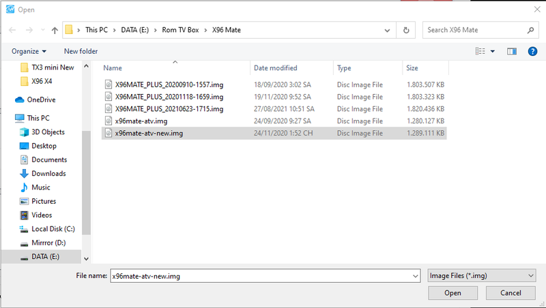This screenshot has width=546, height=308.
Task: Expand the address bar history dropdown
Action: 387,30
